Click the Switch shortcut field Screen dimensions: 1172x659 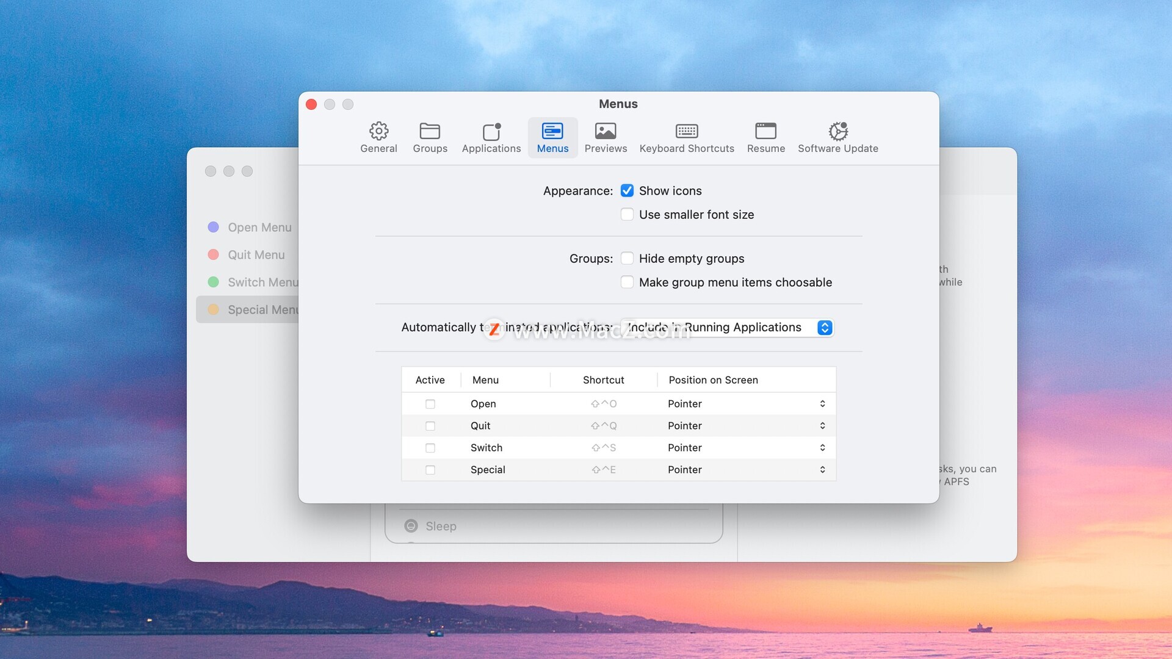603,448
